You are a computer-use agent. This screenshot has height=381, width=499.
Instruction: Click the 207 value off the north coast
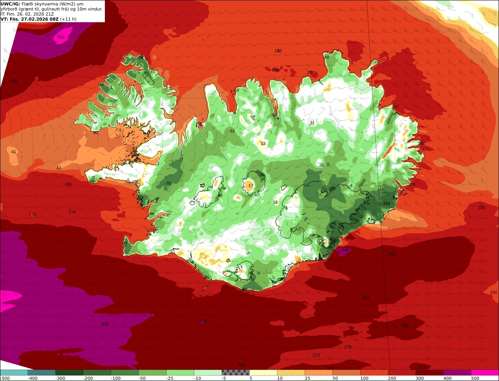311,72
